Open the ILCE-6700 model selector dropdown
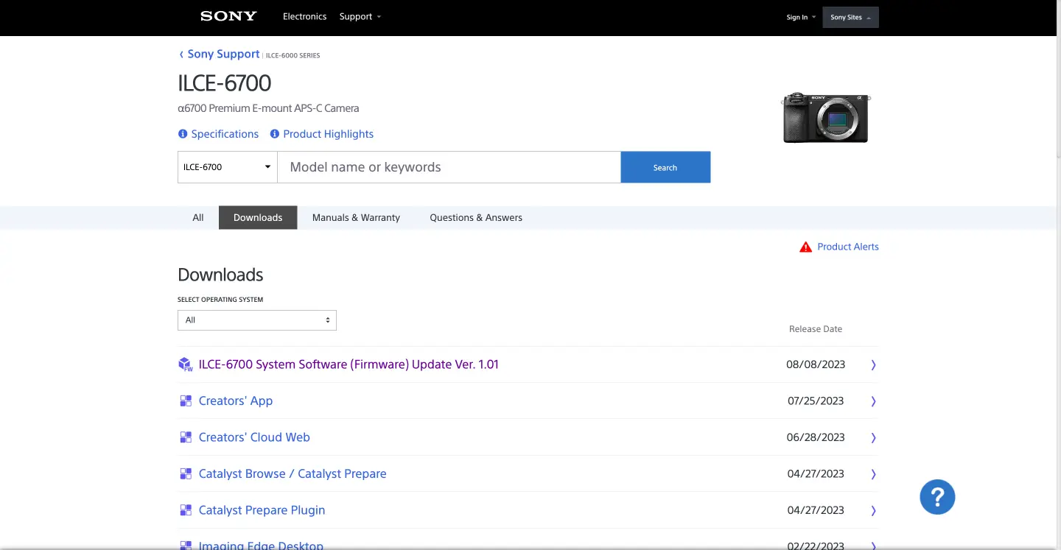 [227, 167]
